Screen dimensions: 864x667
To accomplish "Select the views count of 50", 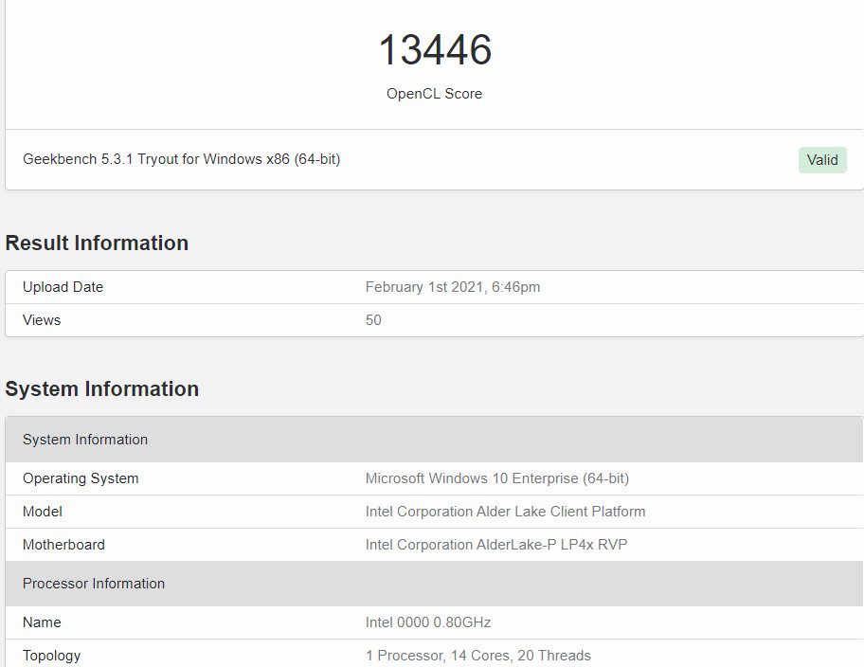I will (x=373, y=320).
